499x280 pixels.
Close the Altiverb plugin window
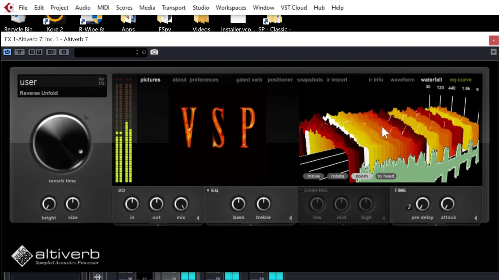(x=494, y=40)
